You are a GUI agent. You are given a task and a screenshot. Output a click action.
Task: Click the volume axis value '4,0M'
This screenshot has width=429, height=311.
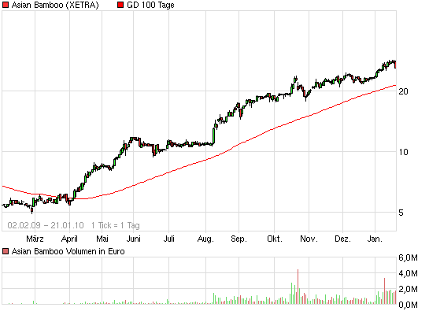[x=408, y=273]
